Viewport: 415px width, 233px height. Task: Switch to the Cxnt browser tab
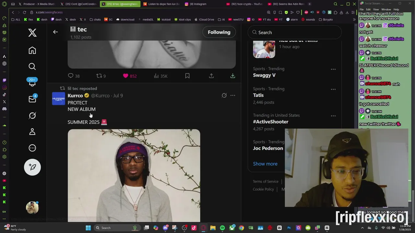(79, 4)
